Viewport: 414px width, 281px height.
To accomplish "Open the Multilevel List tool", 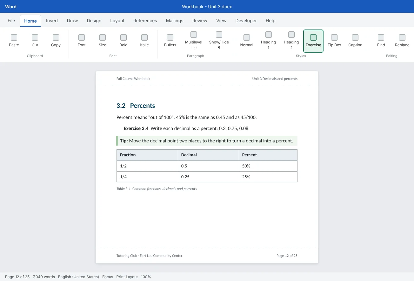I will 194,41.
